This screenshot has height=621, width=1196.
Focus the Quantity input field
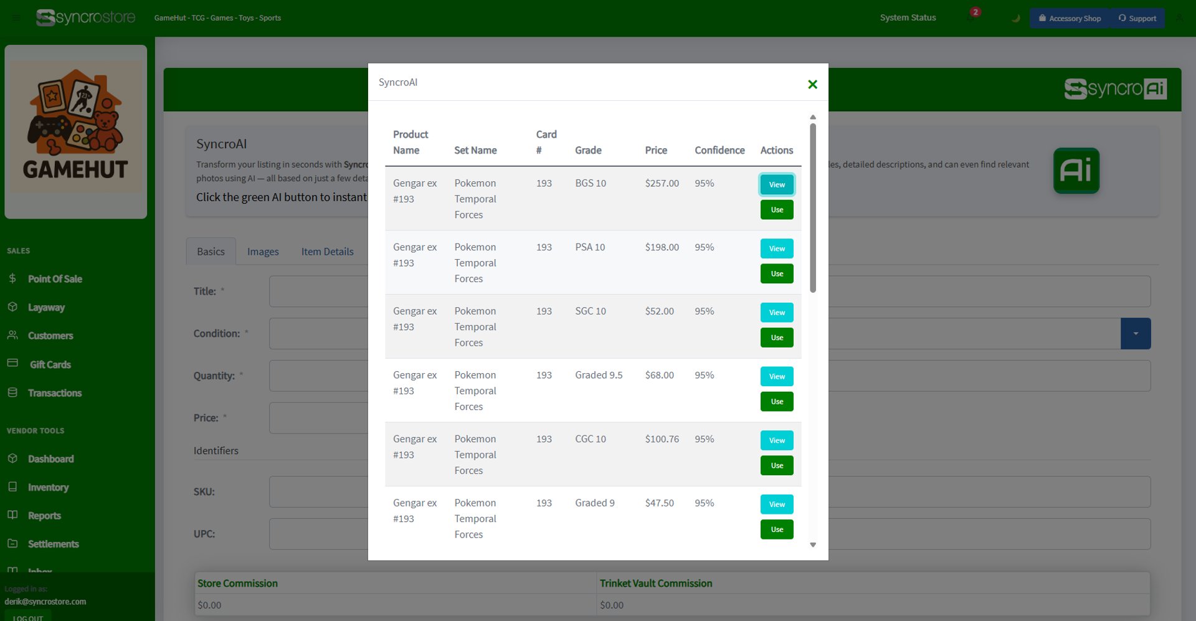point(710,376)
